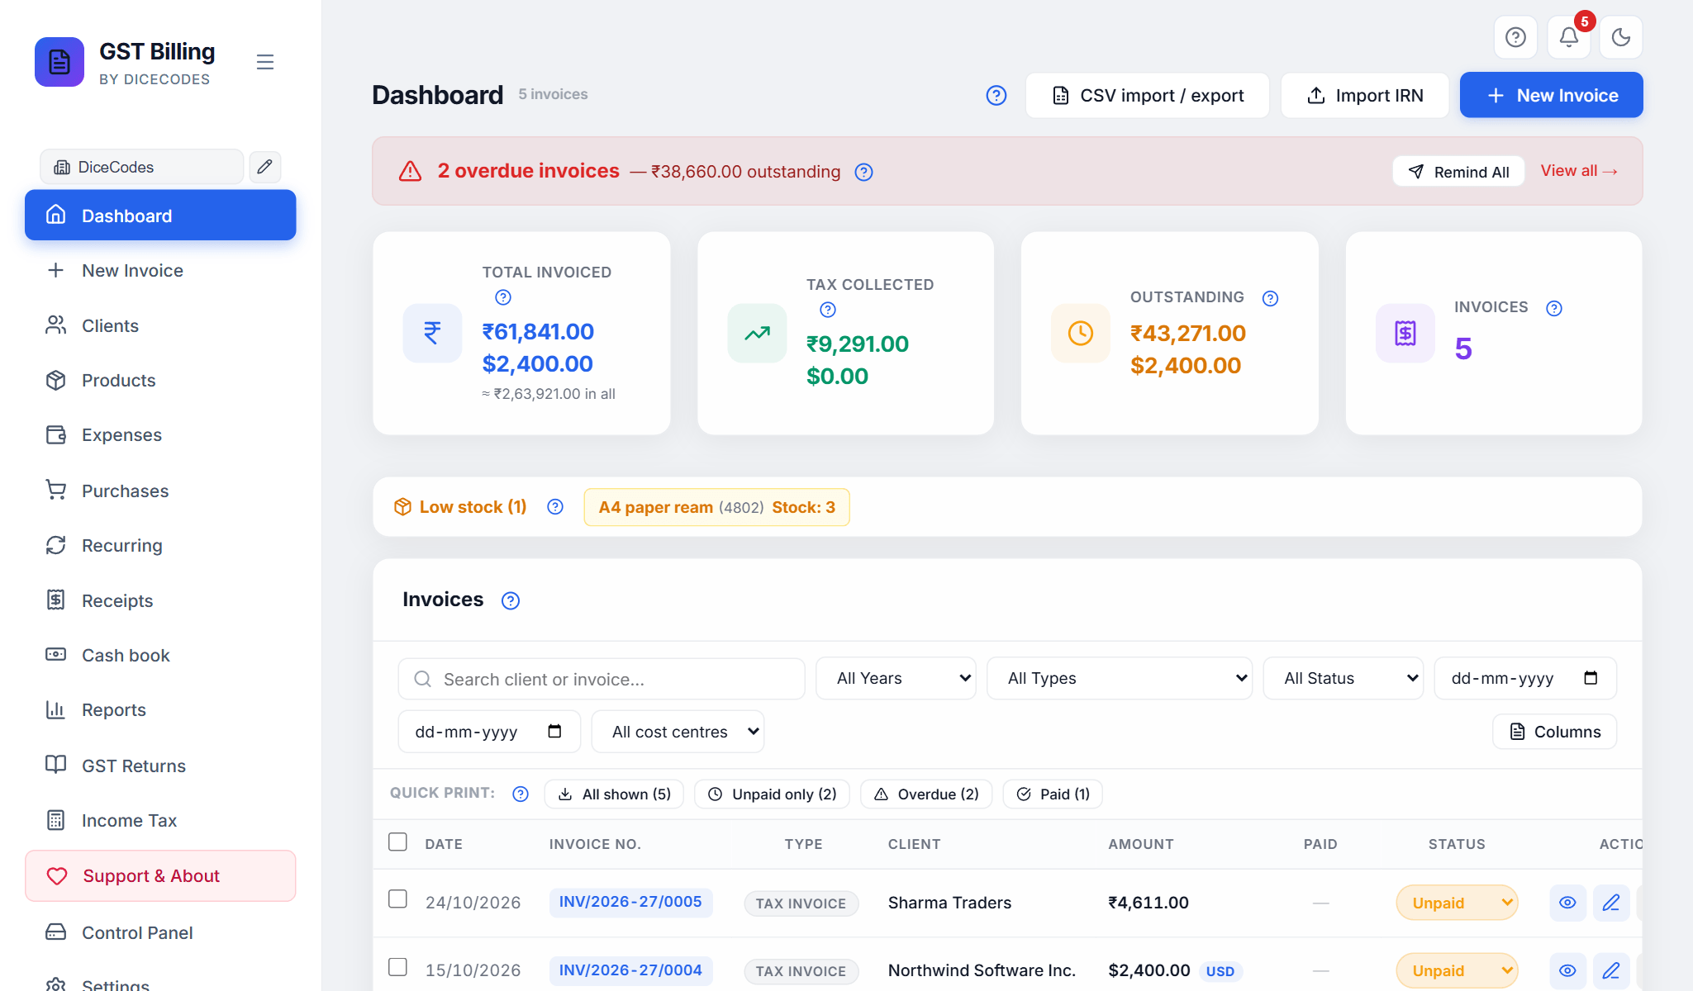Click receipt icon on Invoices count card
Viewport: 1693px width, 991px height.
tap(1405, 333)
